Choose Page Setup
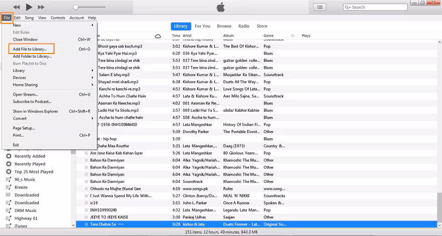442x236 pixels. pyautogui.click(x=49, y=128)
